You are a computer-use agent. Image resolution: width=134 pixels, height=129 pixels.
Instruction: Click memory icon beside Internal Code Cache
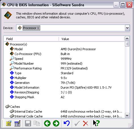coord(12,116)
